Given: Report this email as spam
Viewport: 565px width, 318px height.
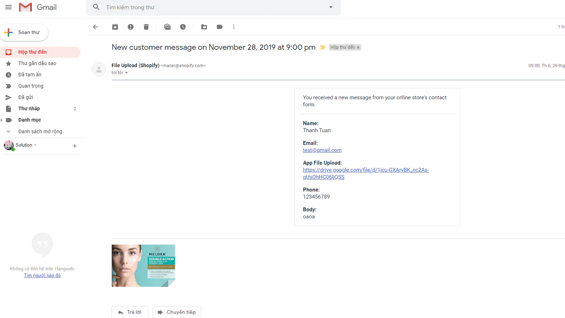Looking at the screenshot, I should click(x=131, y=27).
